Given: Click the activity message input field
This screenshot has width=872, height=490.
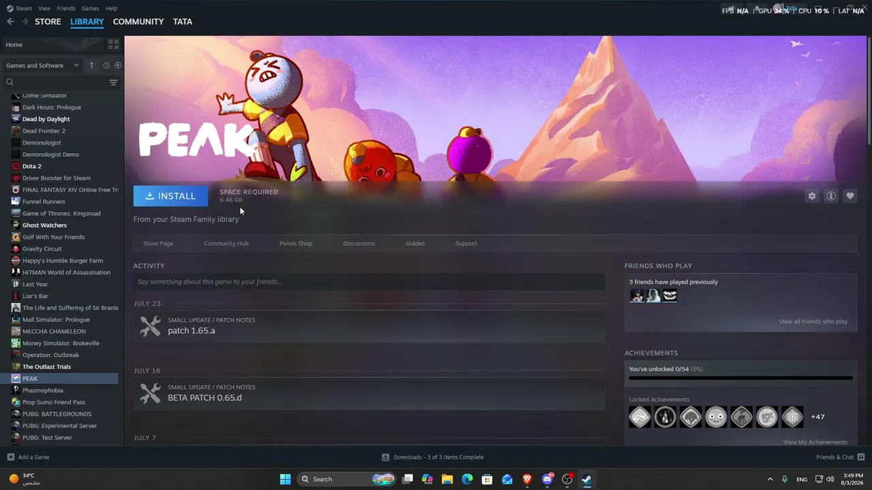Looking at the screenshot, I should tap(369, 282).
